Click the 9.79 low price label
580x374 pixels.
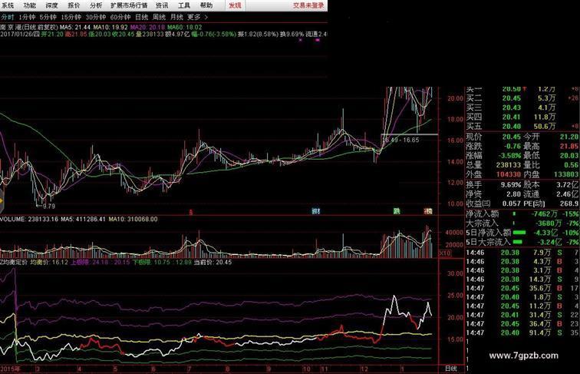click(48, 207)
